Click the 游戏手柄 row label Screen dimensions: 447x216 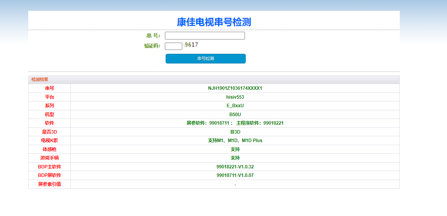coord(49,158)
